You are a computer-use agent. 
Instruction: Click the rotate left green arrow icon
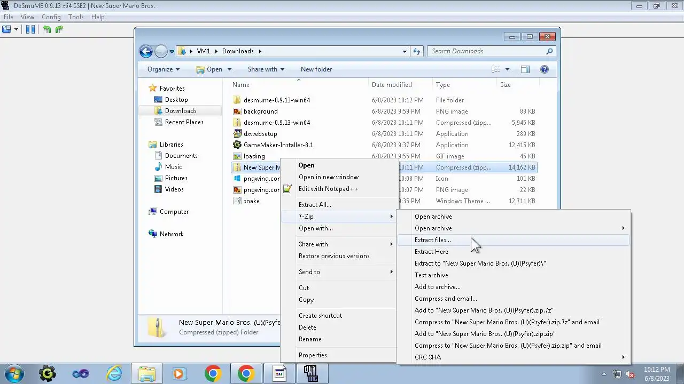pyautogui.click(x=47, y=29)
